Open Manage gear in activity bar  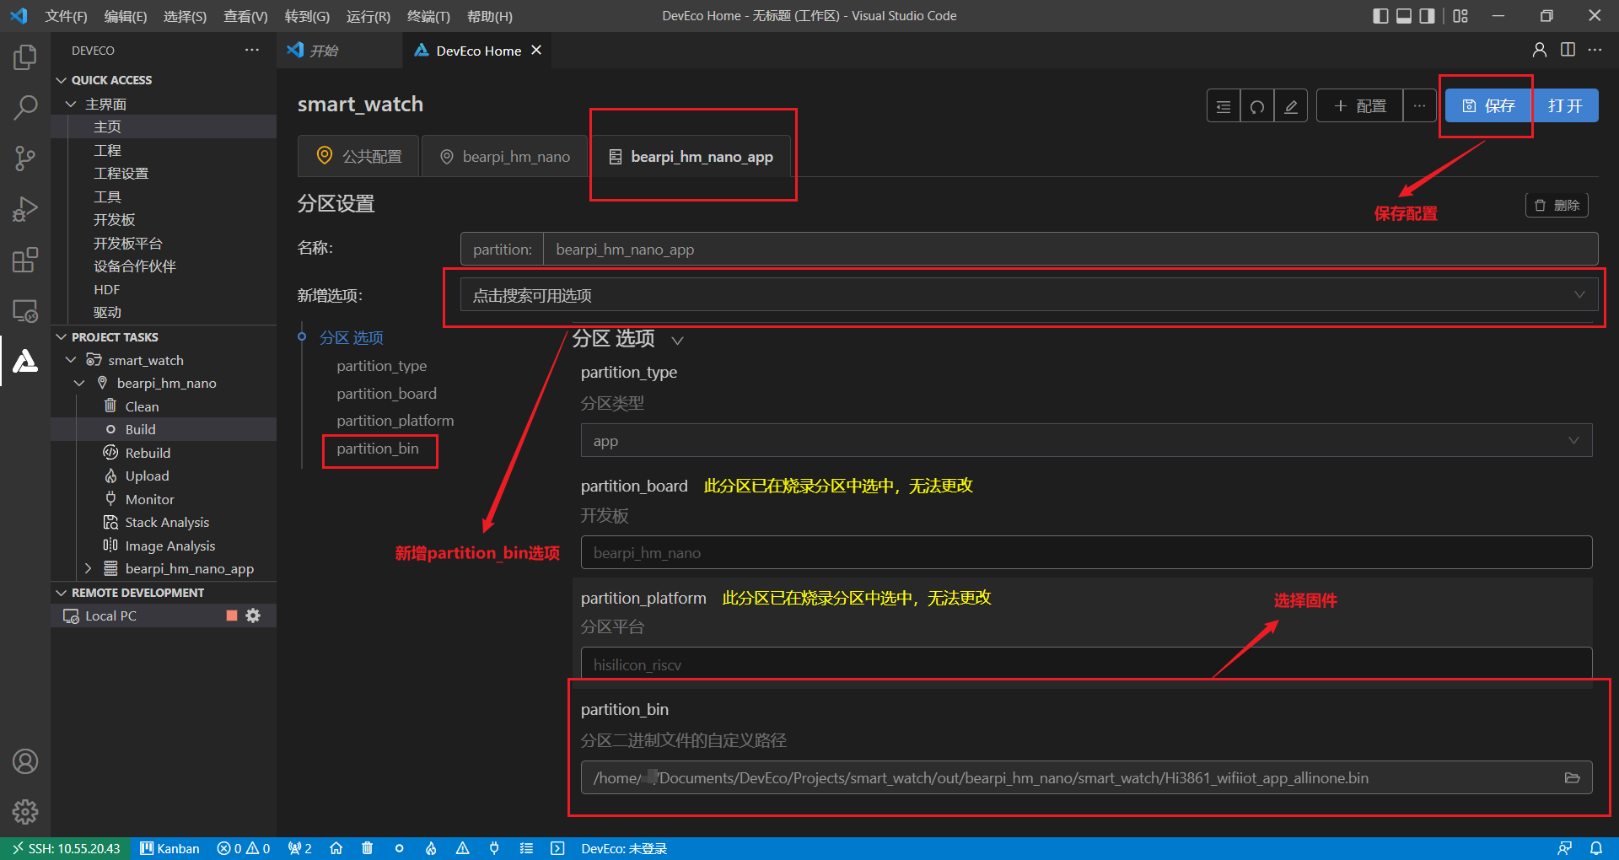point(25,812)
